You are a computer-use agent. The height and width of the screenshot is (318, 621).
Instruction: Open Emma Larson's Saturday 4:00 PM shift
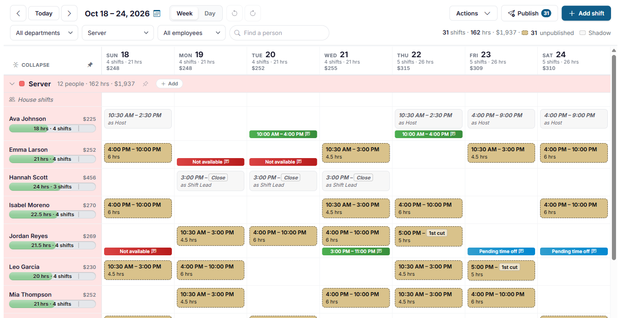pyautogui.click(x=574, y=153)
